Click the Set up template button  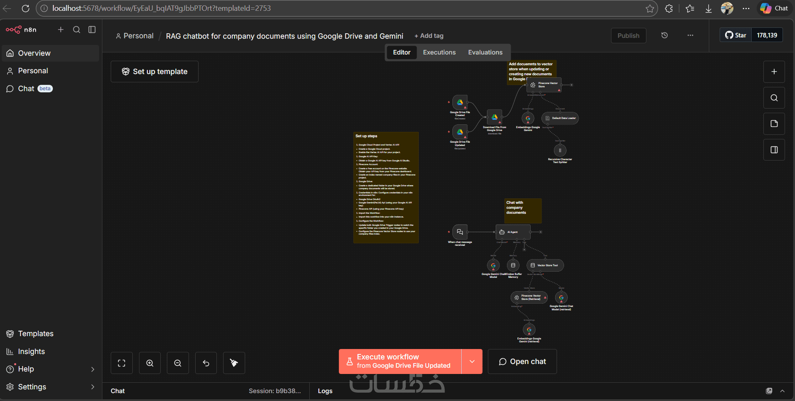click(154, 72)
